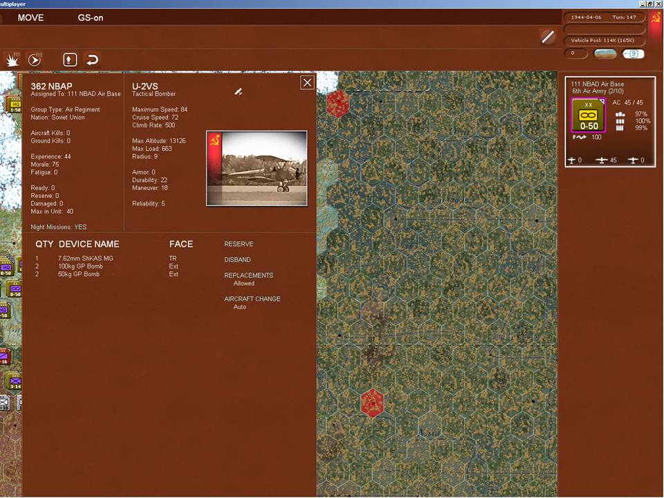The width and height of the screenshot is (664, 498).
Task: Click the 362 NBAP unit title
Action: pos(51,86)
